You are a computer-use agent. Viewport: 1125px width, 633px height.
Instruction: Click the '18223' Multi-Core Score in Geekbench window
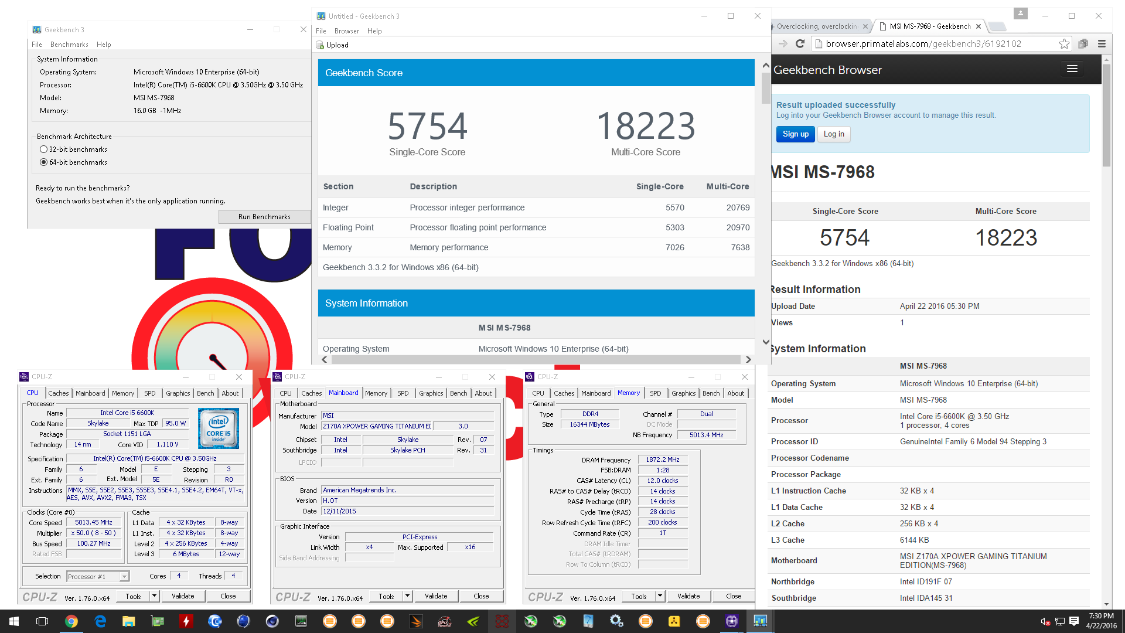(x=646, y=126)
